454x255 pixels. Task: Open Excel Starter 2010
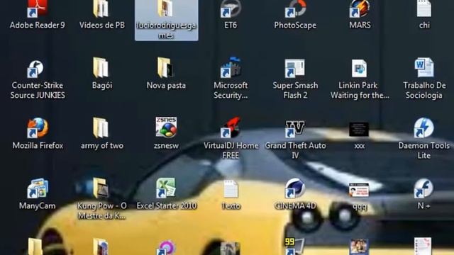(166, 193)
